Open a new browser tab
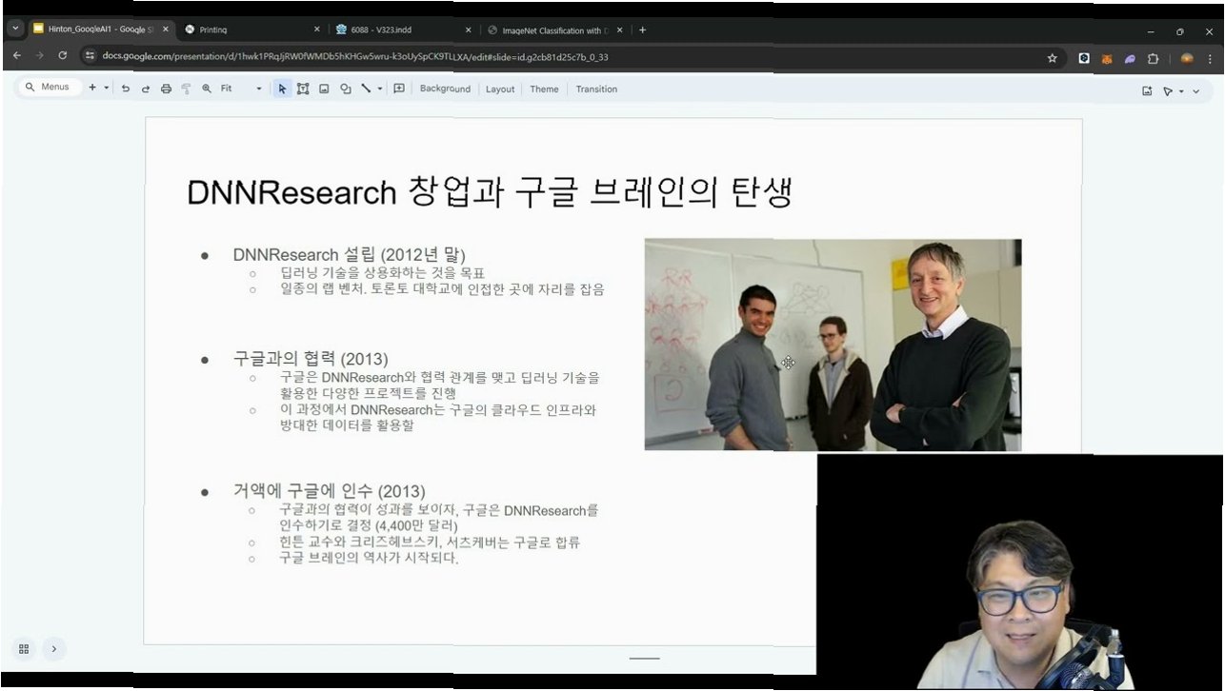The height and width of the screenshot is (691, 1225). pyautogui.click(x=642, y=30)
